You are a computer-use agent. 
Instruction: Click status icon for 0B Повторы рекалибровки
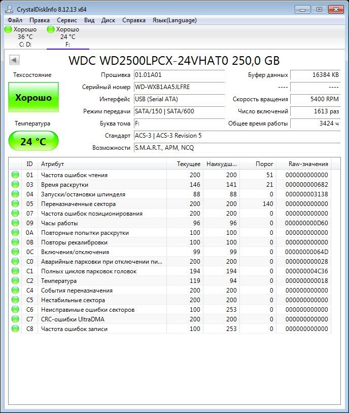pyautogui.click(x=15, y=242)
